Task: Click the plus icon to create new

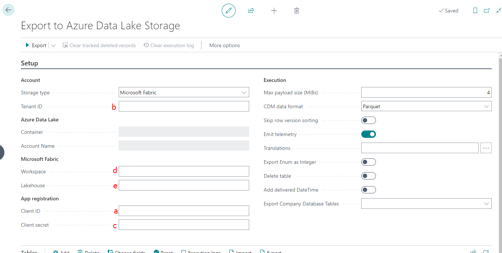Action: tap(274, 11)
